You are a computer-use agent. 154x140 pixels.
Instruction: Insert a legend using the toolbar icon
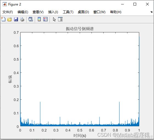(45, 19)
